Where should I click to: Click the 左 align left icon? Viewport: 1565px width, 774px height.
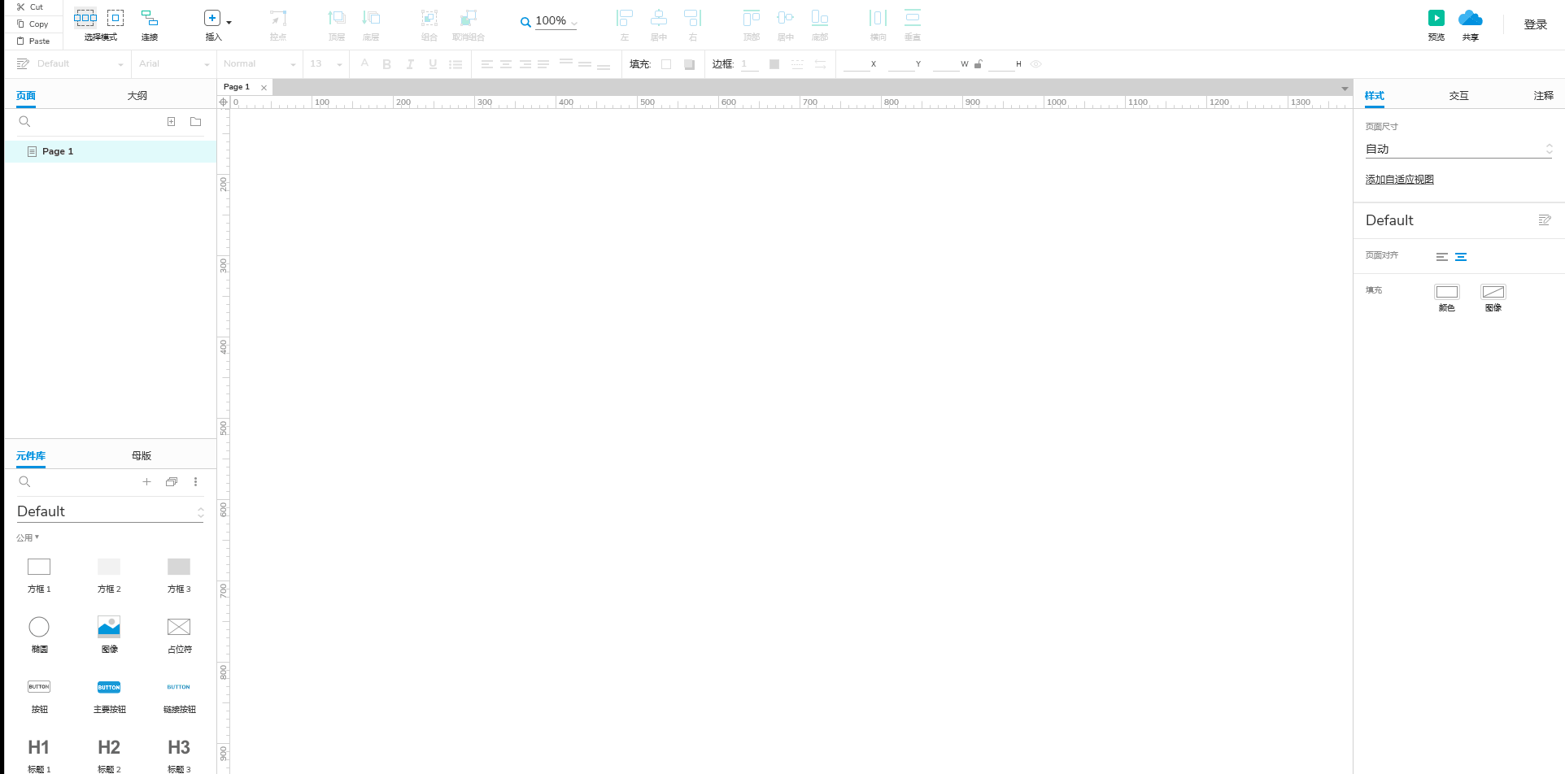(x=625, y=18)
